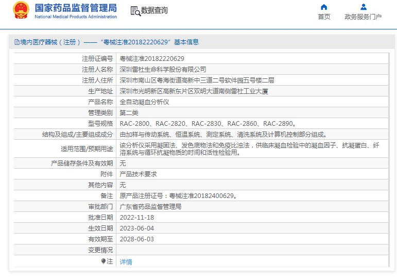Click the 政务服务门户 person icon
397x279 pixels.
point(363,7)
